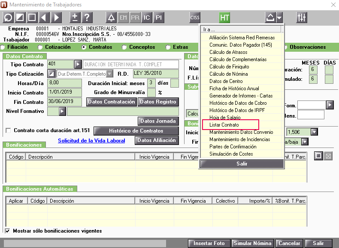The image size is (339, 248).
Task: Go to next worker with right arrow
Action: click(56, 18)
